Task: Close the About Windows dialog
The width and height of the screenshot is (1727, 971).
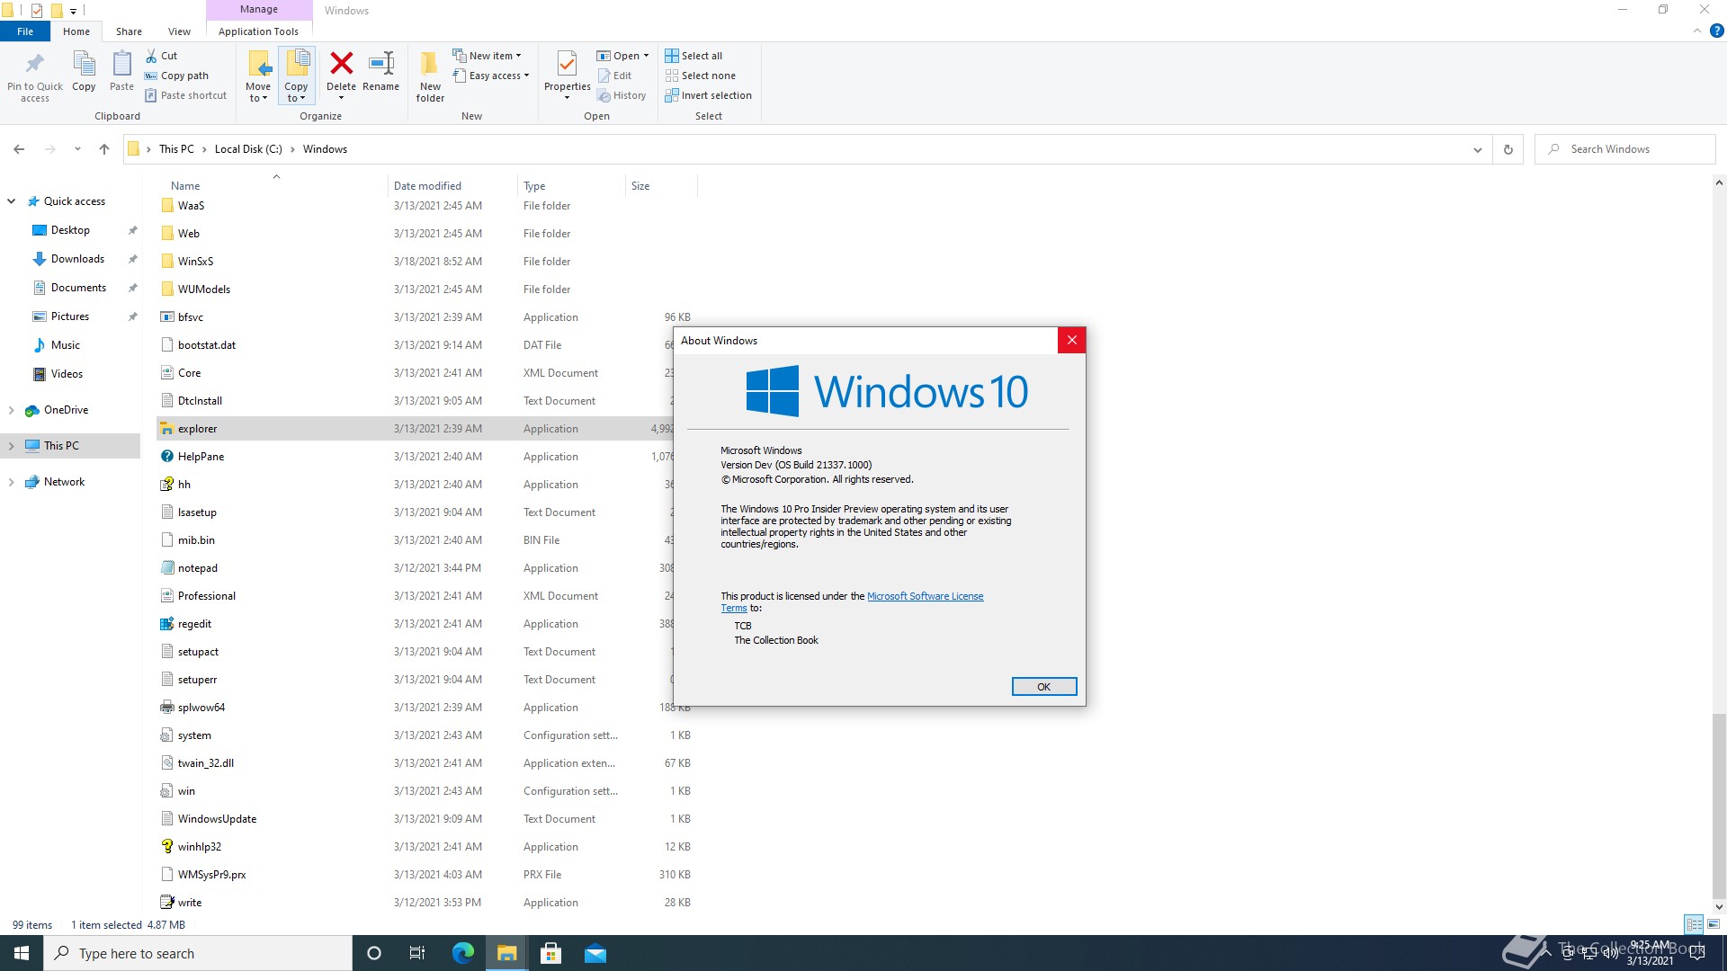Action: point(1071,341)
